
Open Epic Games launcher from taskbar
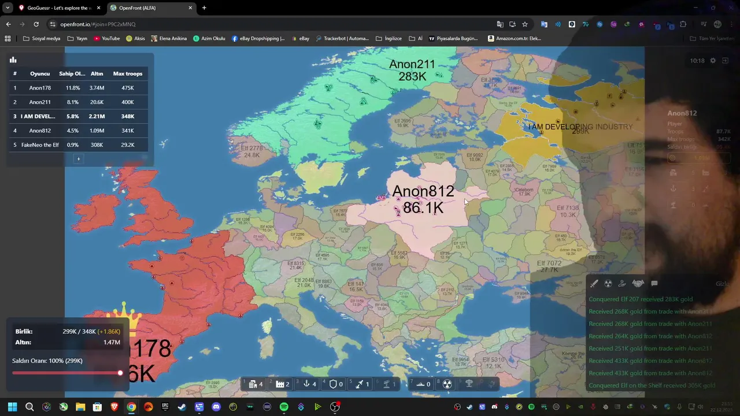[165, 407]
